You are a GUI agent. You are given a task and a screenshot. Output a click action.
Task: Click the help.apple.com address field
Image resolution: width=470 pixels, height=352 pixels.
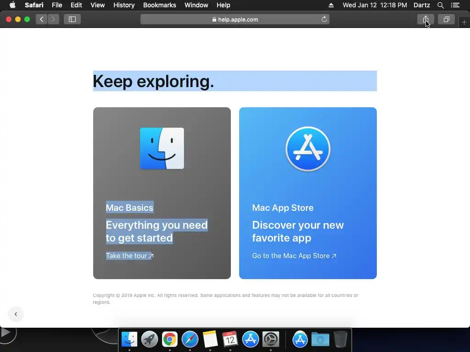tap(235, 19)
